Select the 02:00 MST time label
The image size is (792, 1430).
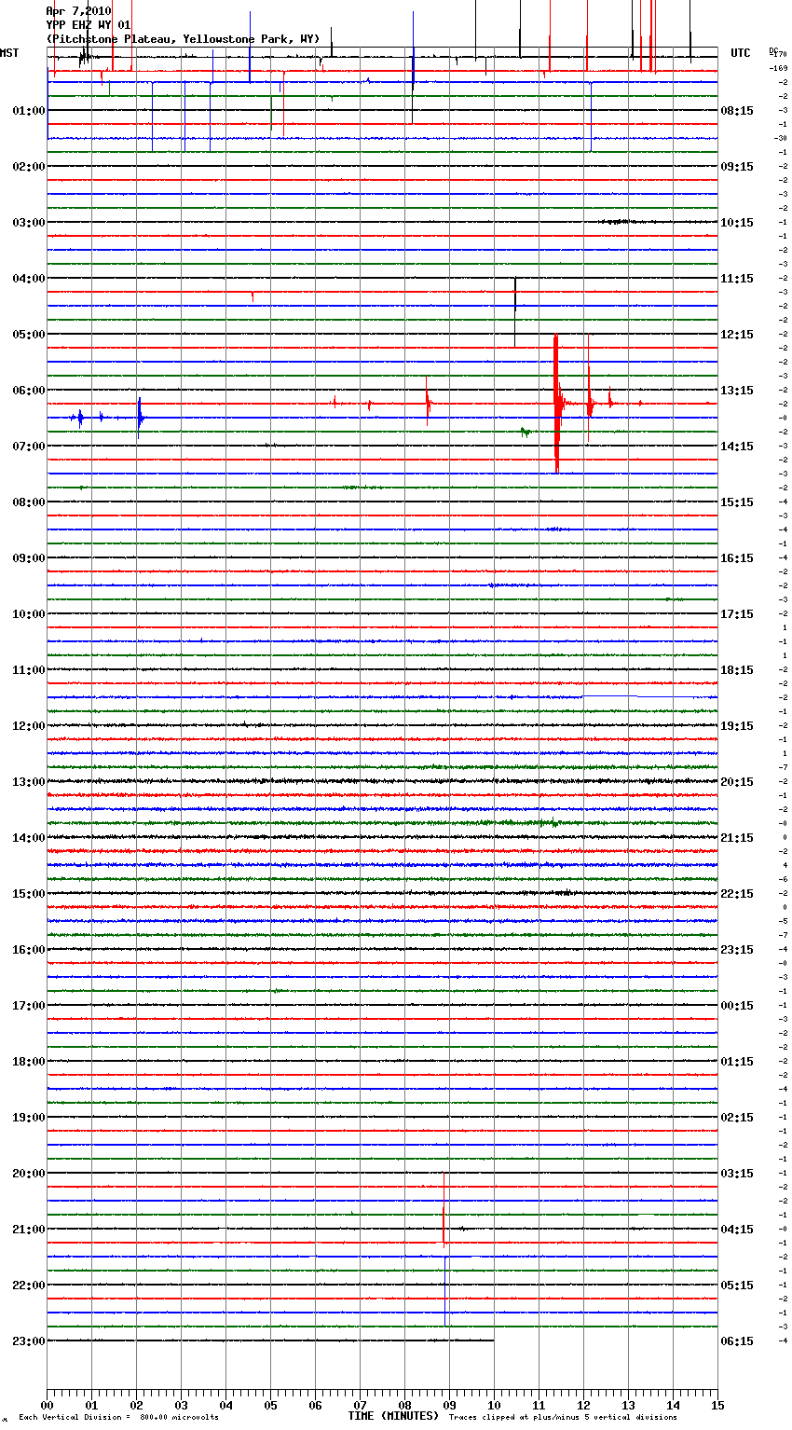[x=29, y=167]
